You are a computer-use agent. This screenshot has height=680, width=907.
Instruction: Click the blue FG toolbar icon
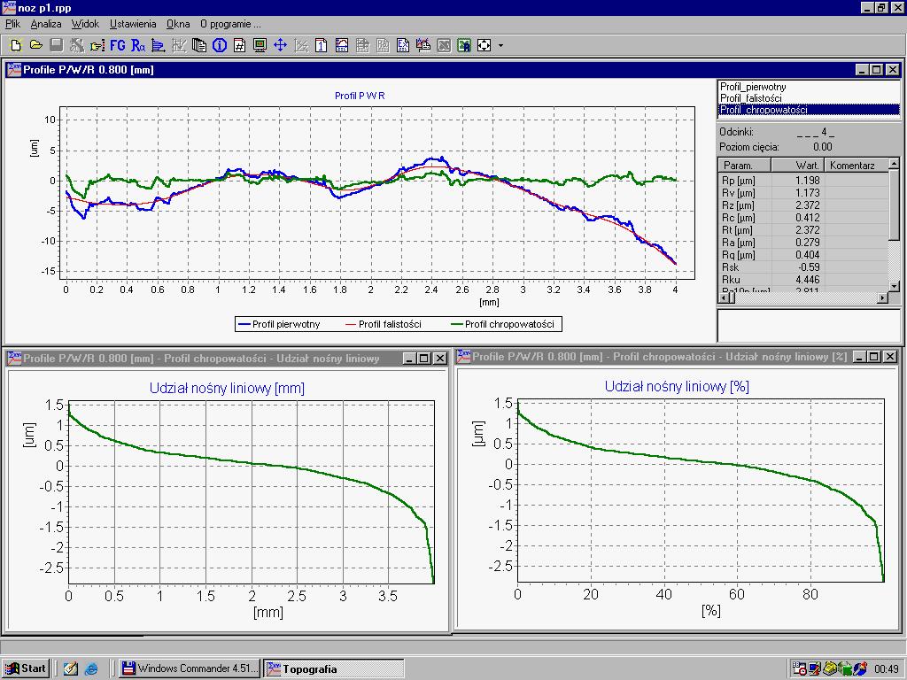118,45
